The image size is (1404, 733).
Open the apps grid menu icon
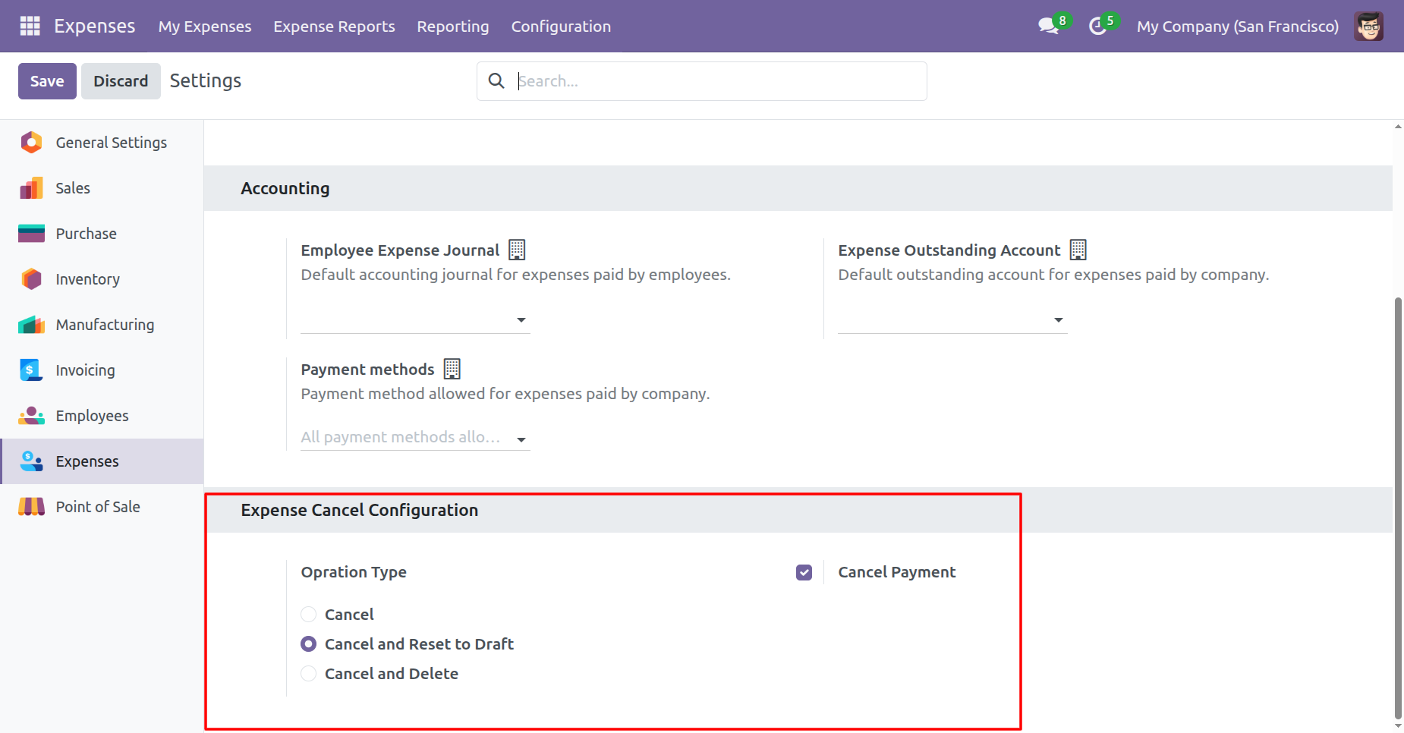pyautogui.click(x=30, y=26)
